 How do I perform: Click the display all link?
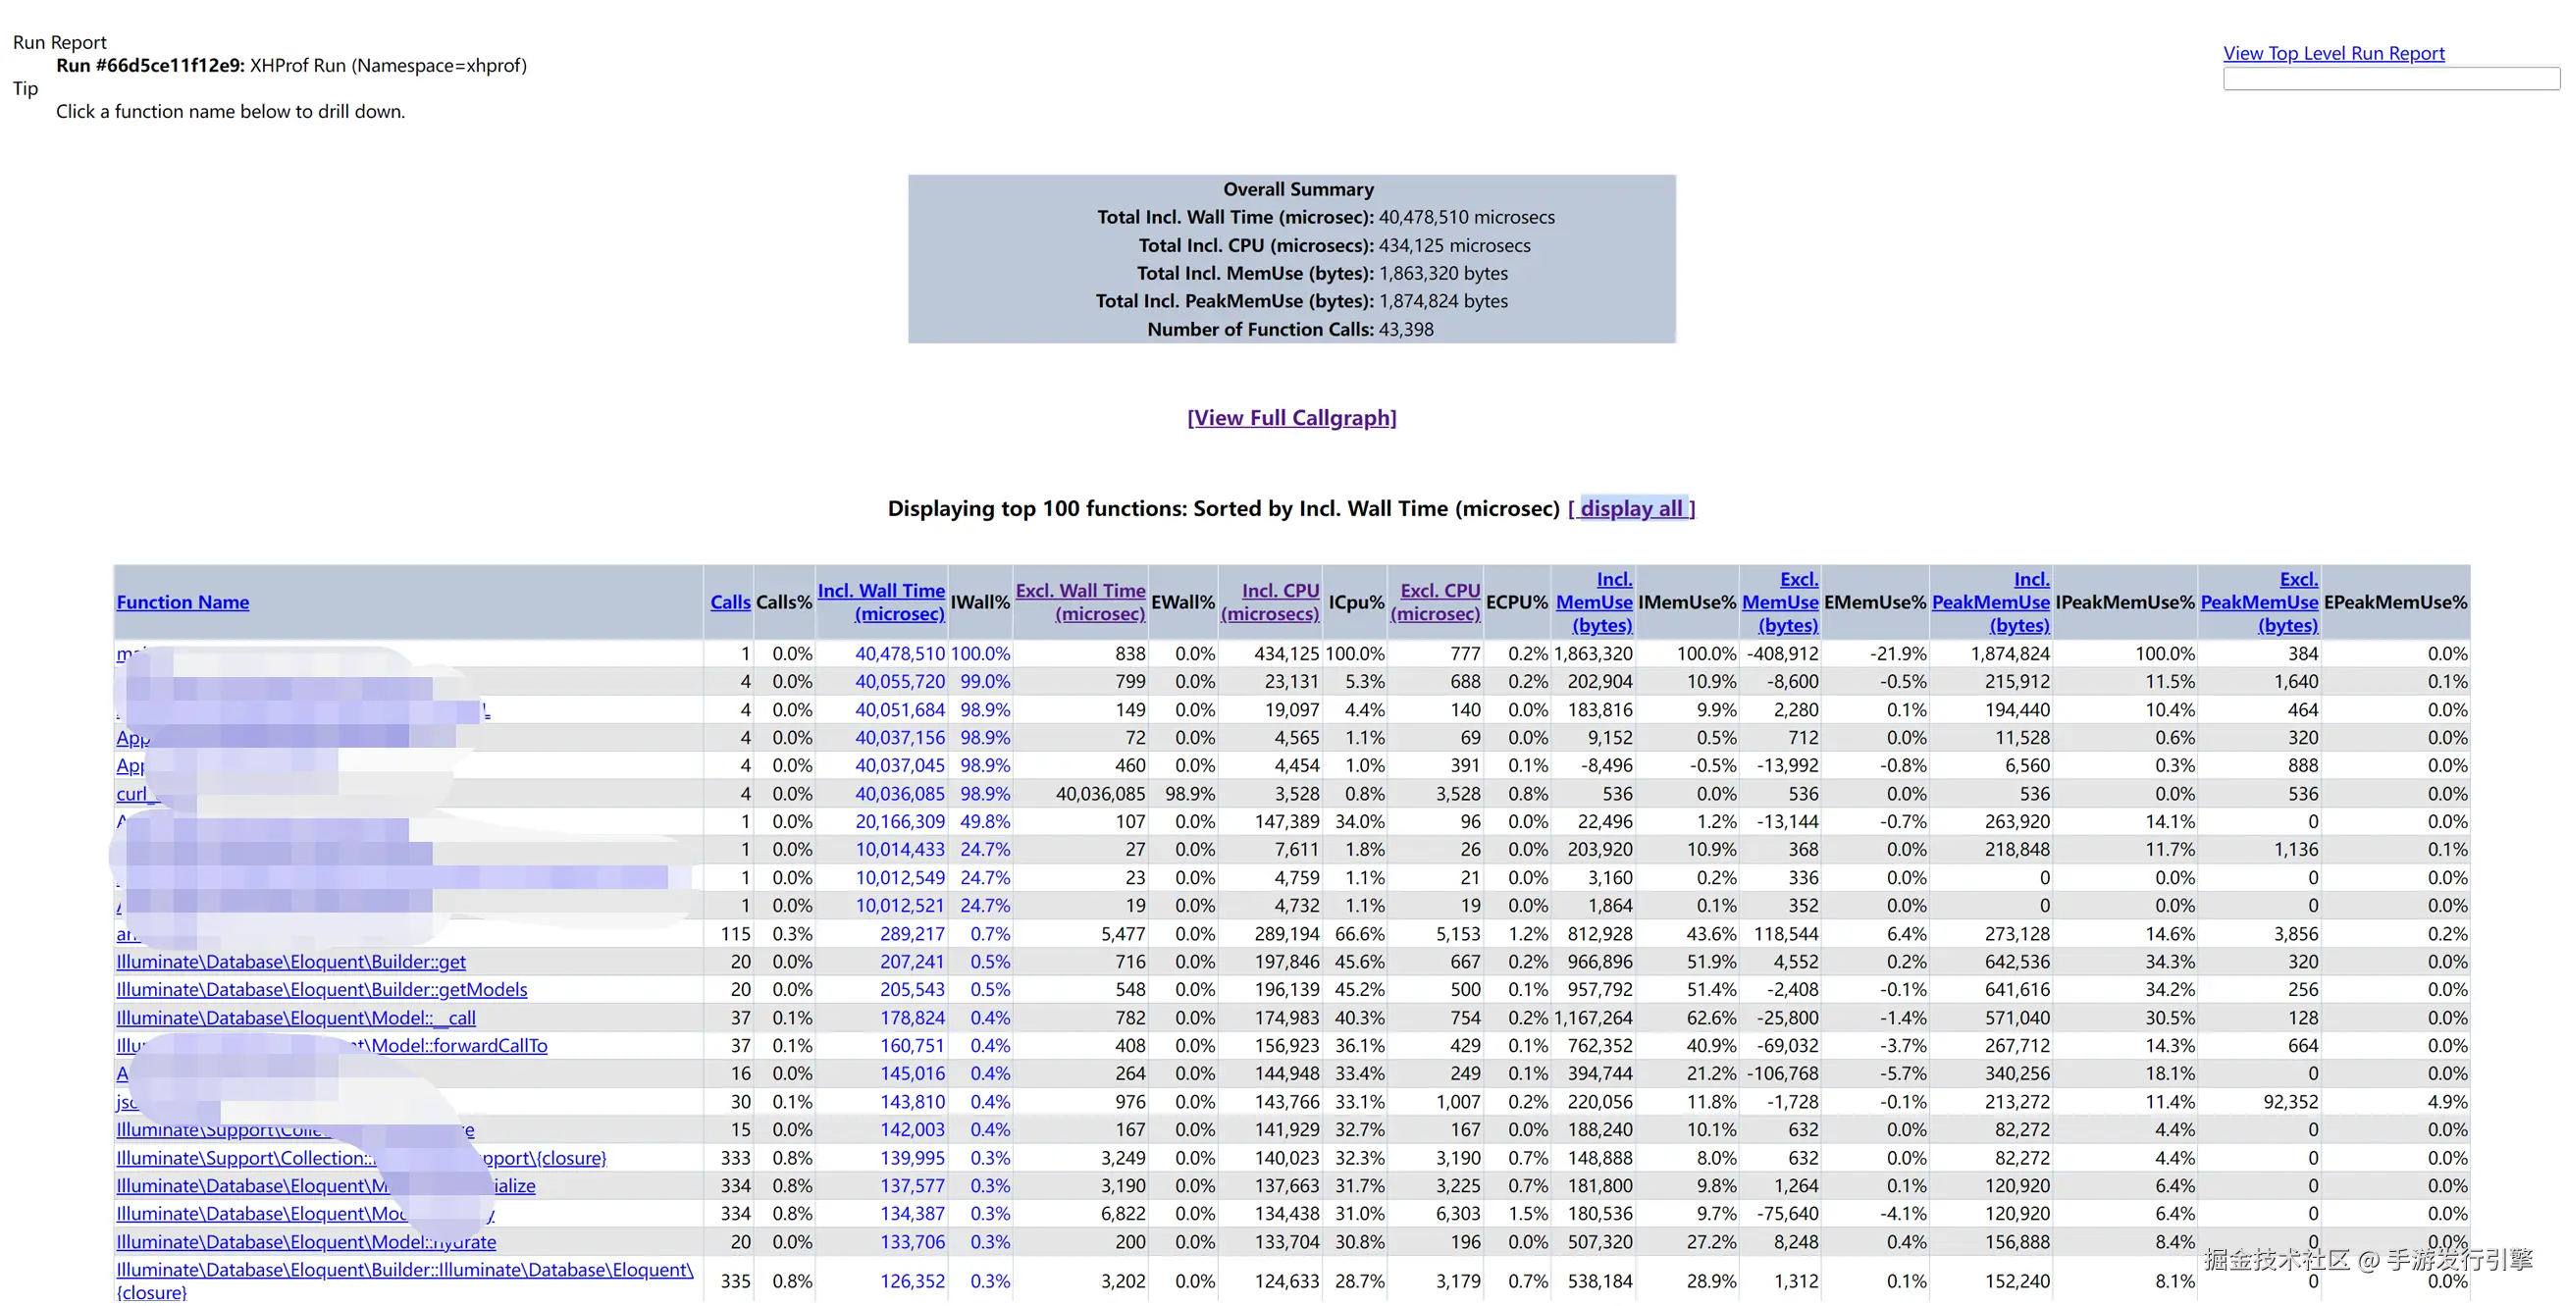tap(1631, 508)
